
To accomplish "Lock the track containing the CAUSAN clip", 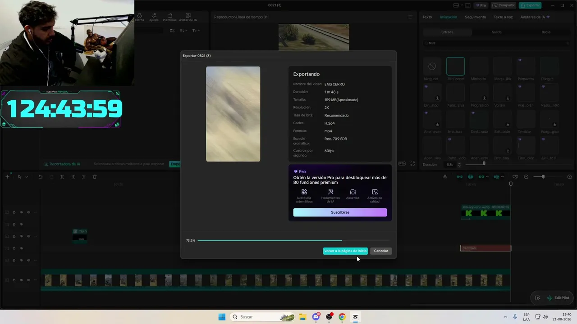I will click(14, 248).
